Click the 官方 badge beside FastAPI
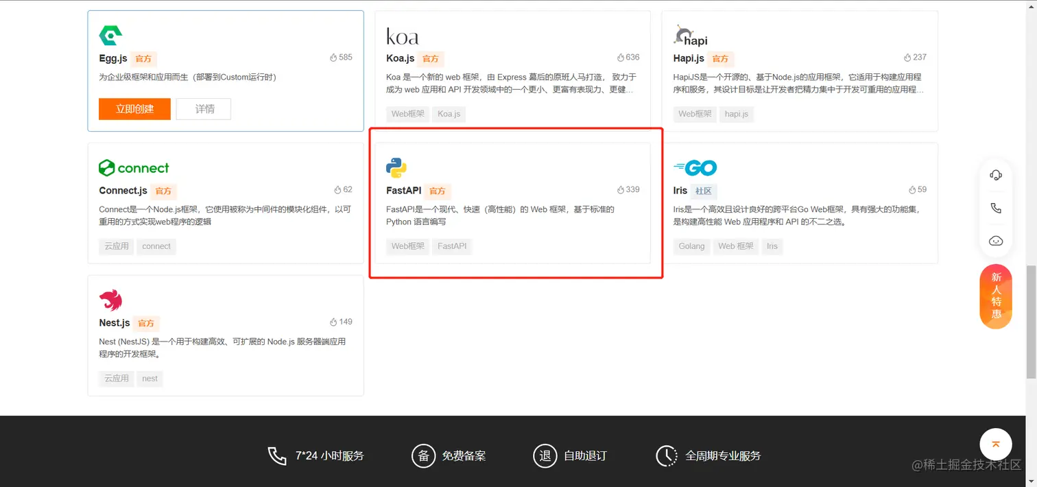Image resolution: width=1037 pixels, height=487 pixels. pos(437,191)
